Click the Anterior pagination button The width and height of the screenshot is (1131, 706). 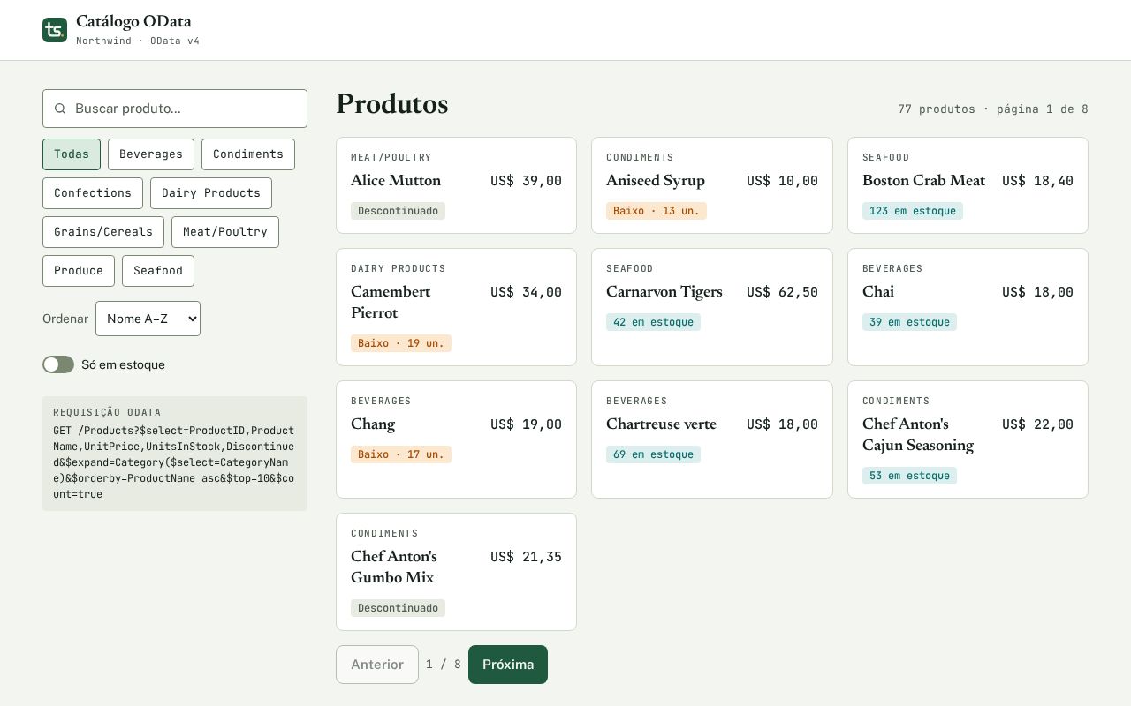tap(377, 665)
